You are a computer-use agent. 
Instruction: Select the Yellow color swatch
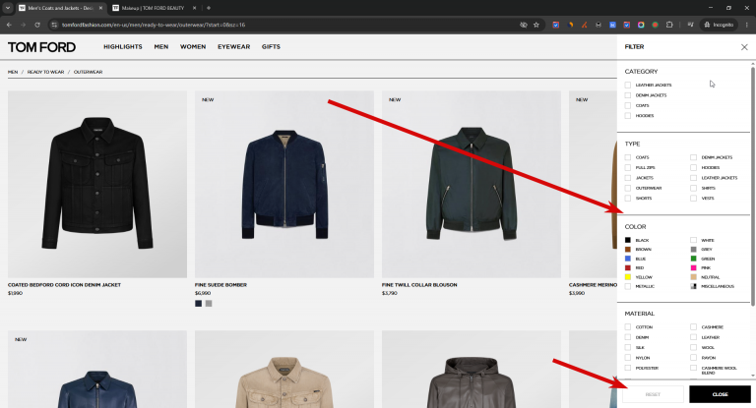(x=628, y=277)
